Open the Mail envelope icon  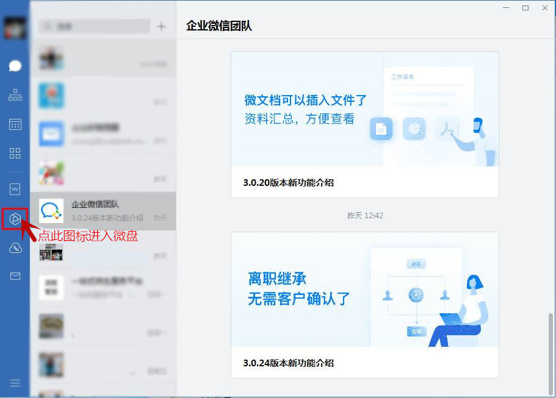pyautogui.click(x=15, y=276)
